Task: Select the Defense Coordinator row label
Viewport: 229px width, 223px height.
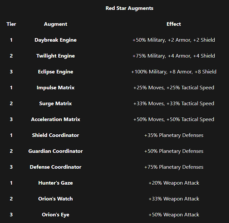Action: pos(55,167)
